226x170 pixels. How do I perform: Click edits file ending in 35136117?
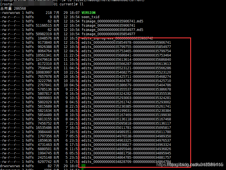point(126,123)
